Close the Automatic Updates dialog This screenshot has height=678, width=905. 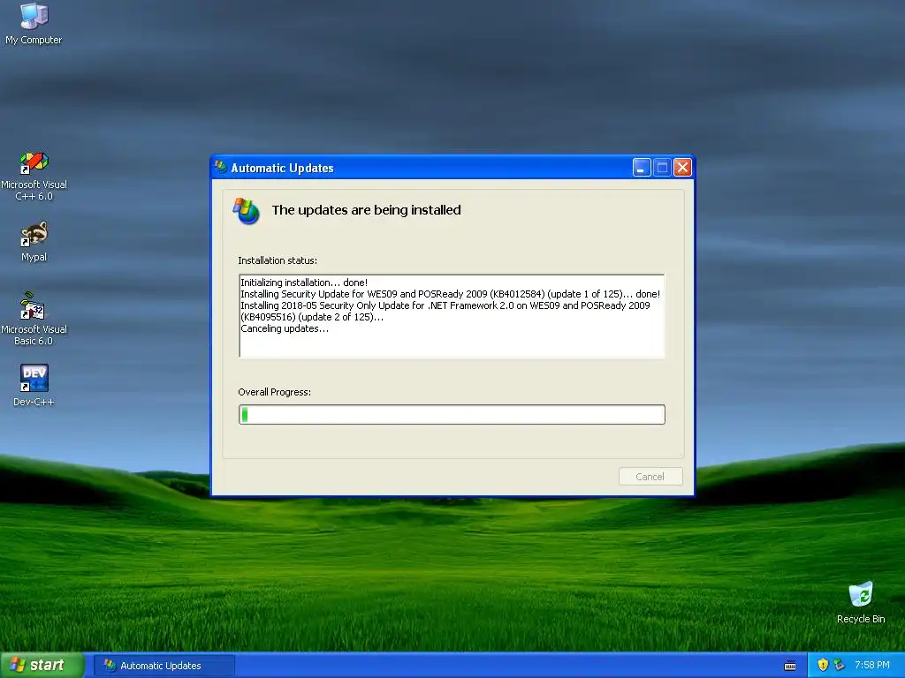point(682,167)
